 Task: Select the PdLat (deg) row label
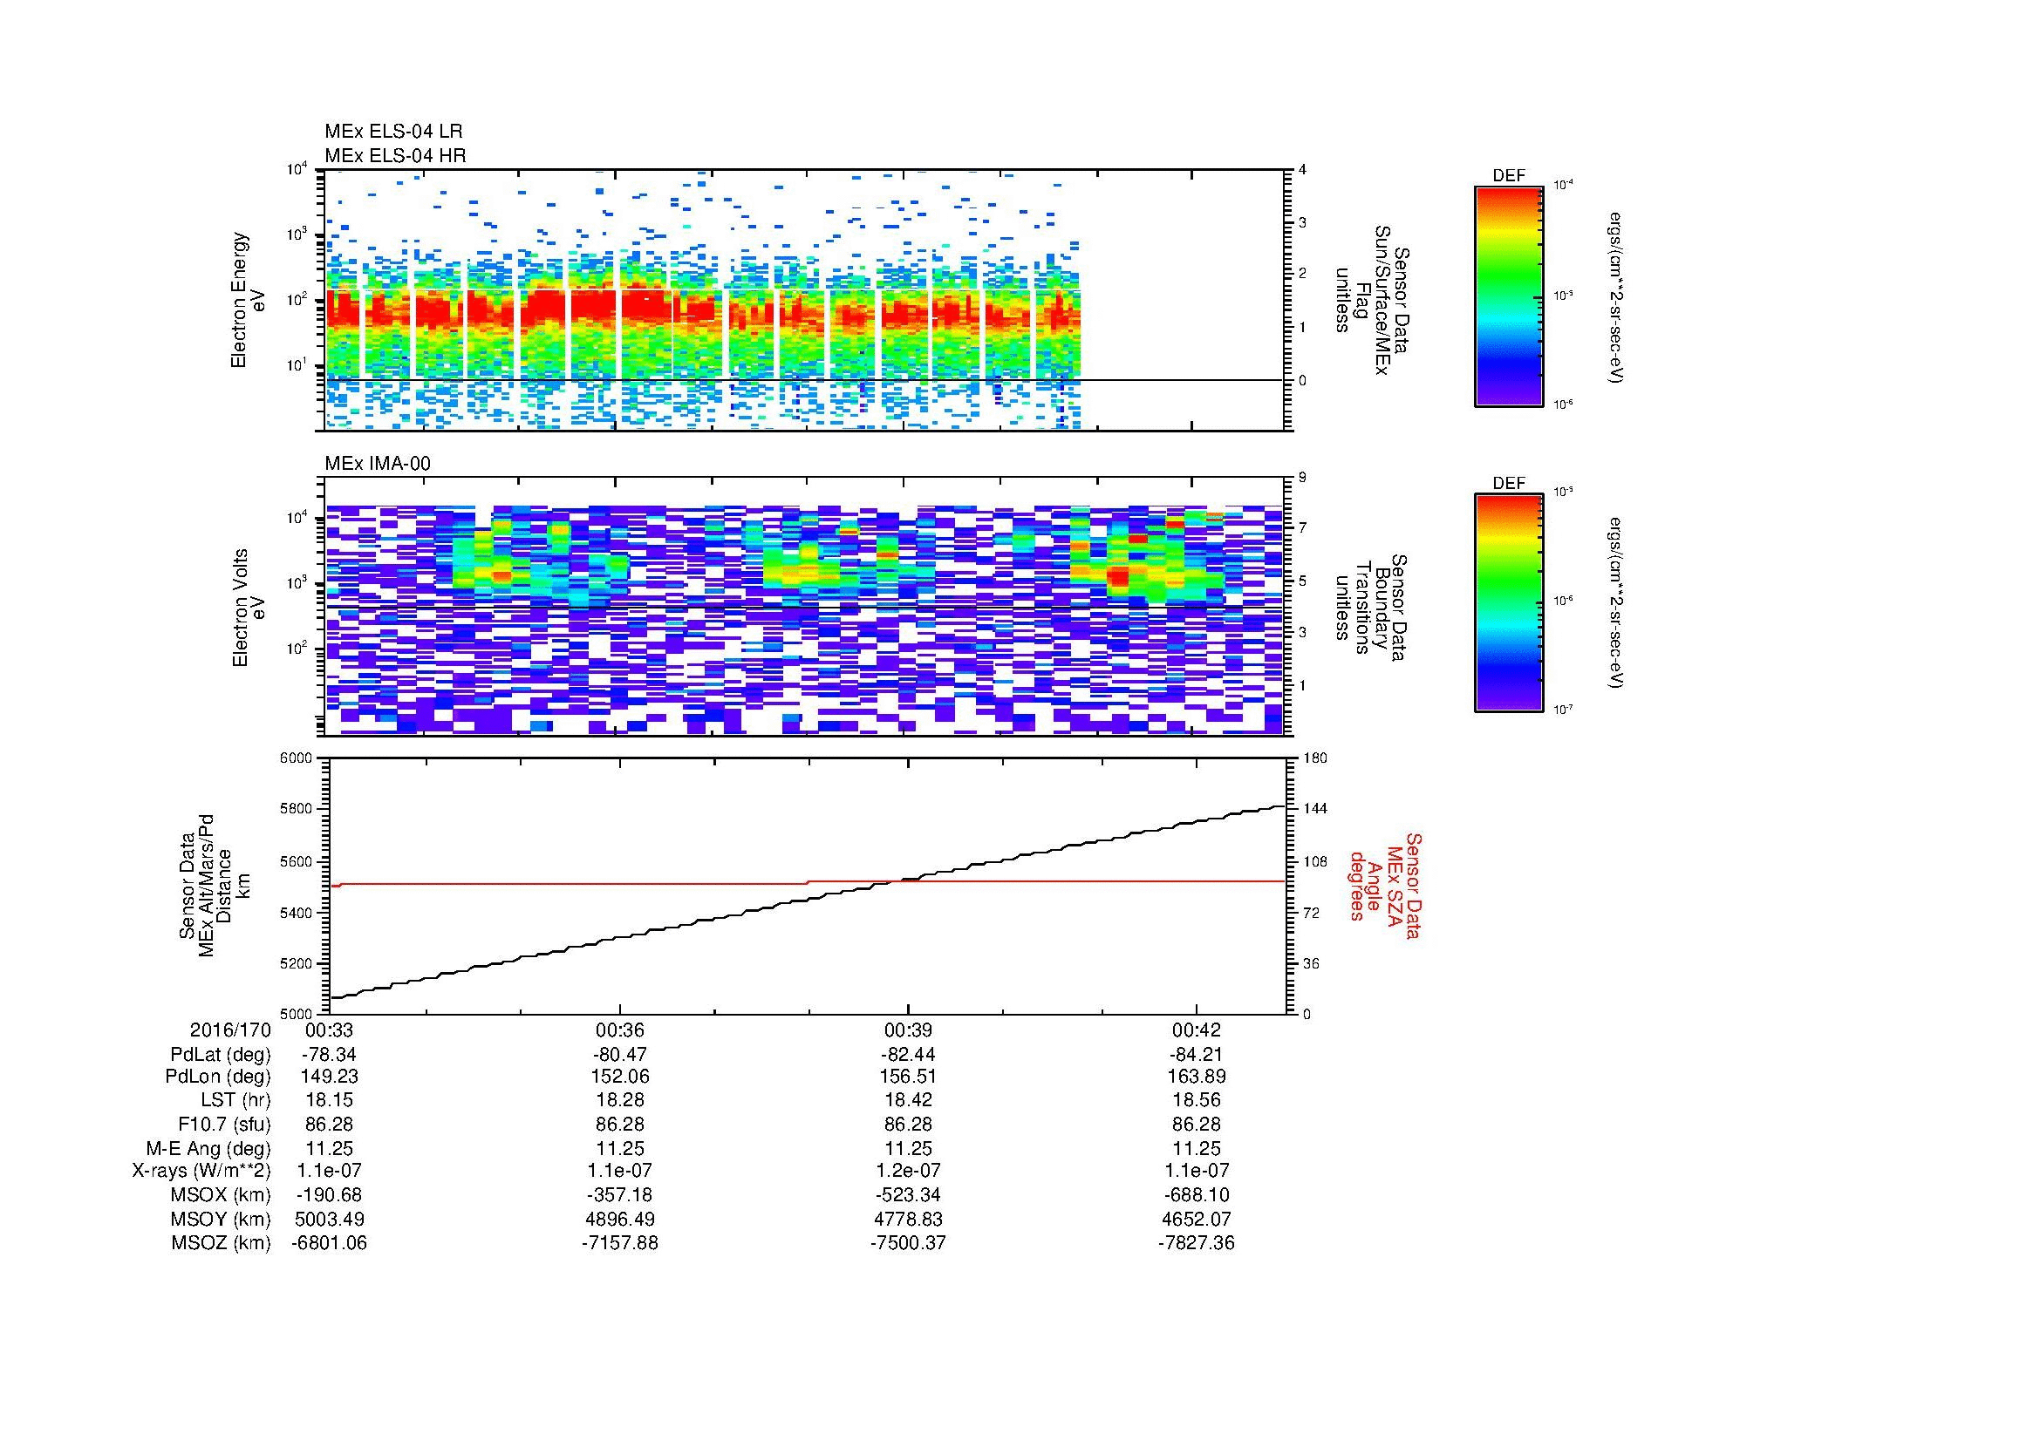tap(221, 1055)
